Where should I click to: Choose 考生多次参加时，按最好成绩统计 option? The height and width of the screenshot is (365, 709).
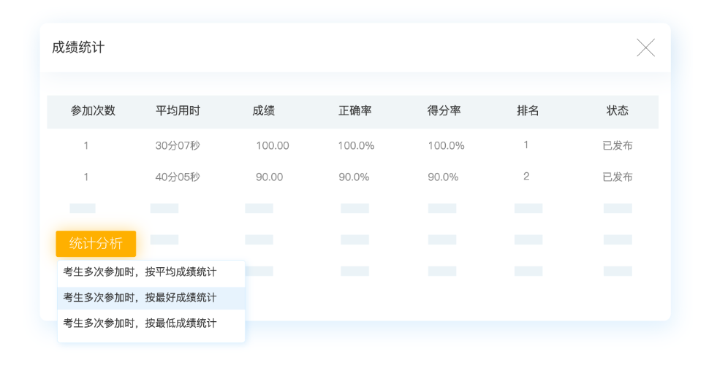[x=140, y=298]
